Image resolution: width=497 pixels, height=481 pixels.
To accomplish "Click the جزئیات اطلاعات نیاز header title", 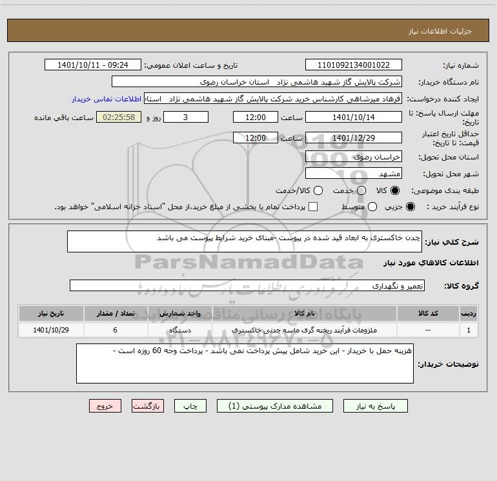I will (x=440, y=31).
